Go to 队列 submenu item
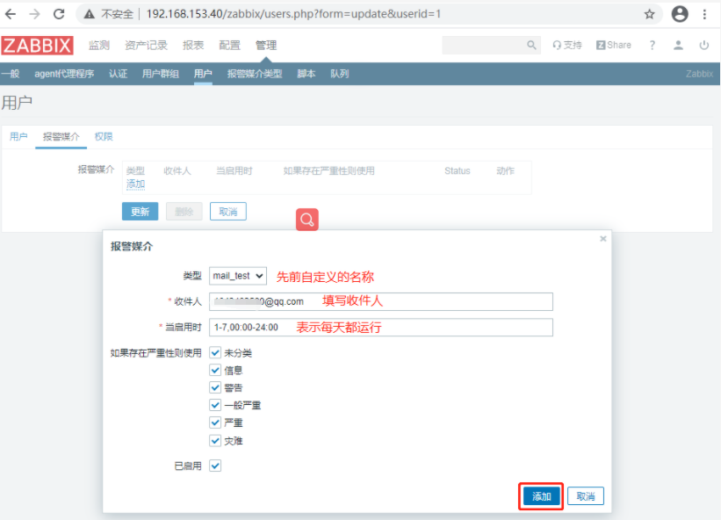 point(339,74)
